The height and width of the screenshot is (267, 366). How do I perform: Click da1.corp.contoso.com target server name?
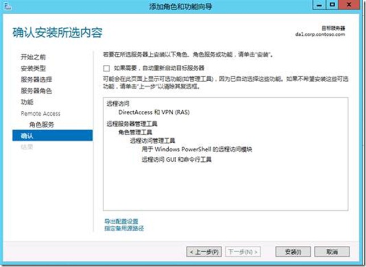320,34
